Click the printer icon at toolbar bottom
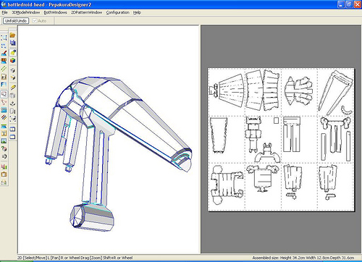The height and width of the screenshot is (262, 362). [4, 182]
